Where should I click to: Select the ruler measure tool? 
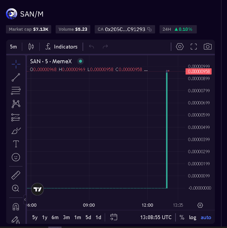pyautogui.click(x=16, y=175)
